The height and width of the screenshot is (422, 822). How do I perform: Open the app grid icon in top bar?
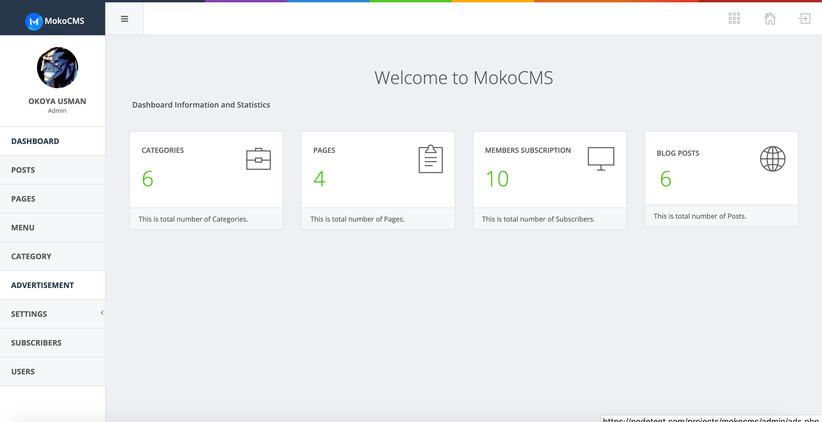click(x=734, y=19)
